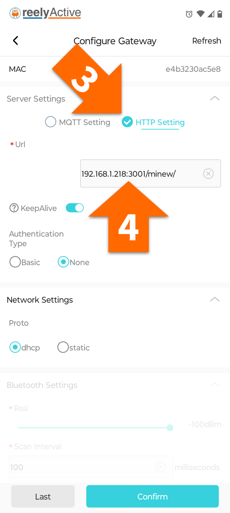This screenshot has height=513, width=230.
Task: Clear the Url field with X icon
Action: coord(208,174)
